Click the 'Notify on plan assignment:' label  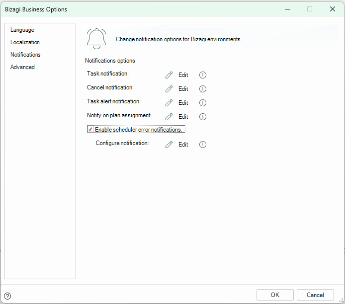[119, 115]
